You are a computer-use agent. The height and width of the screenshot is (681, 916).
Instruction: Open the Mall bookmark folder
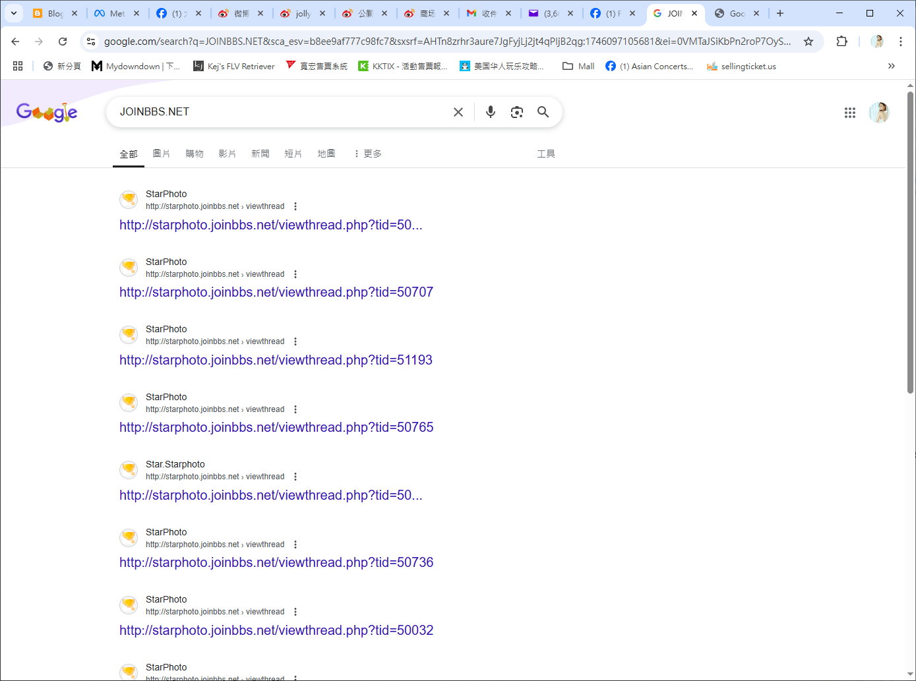[578, 66]
